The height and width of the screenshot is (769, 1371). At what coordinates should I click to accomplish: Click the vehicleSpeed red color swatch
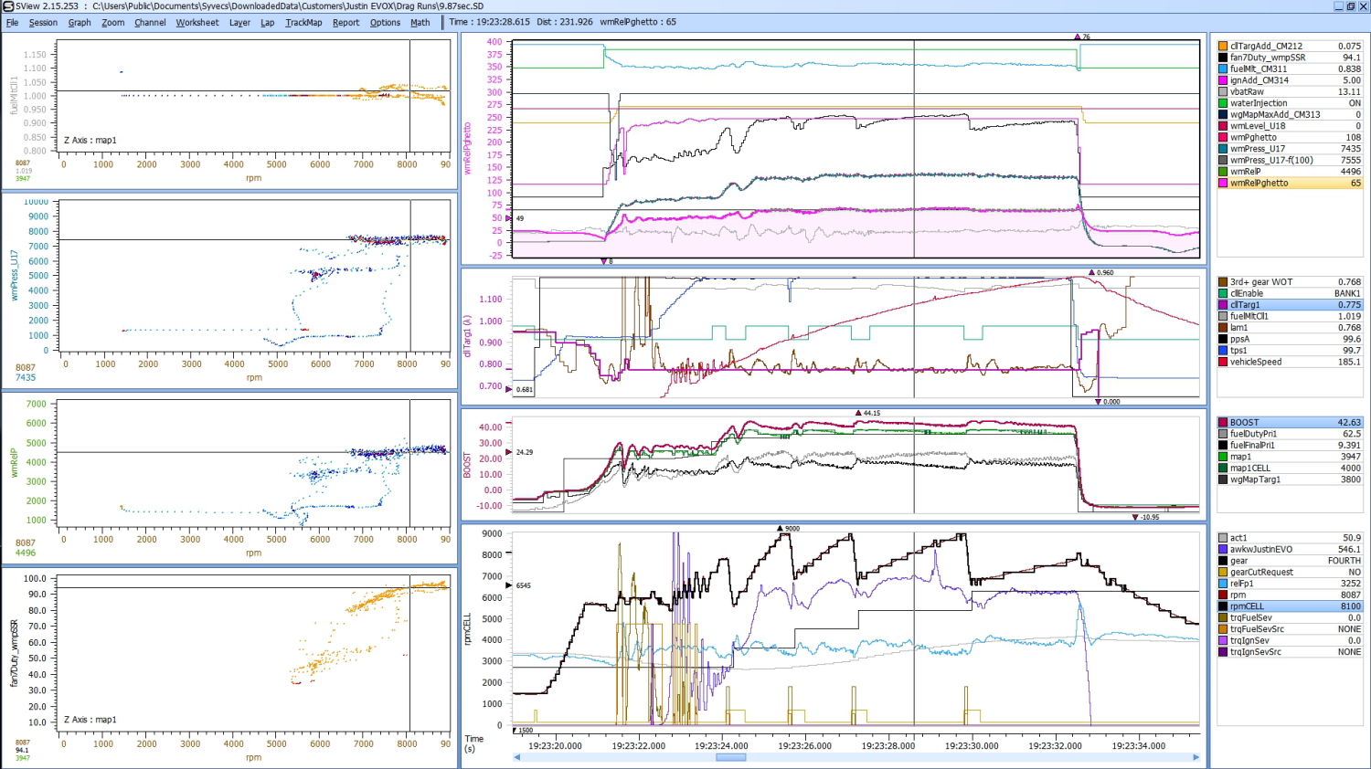[x=1223, y=362]
